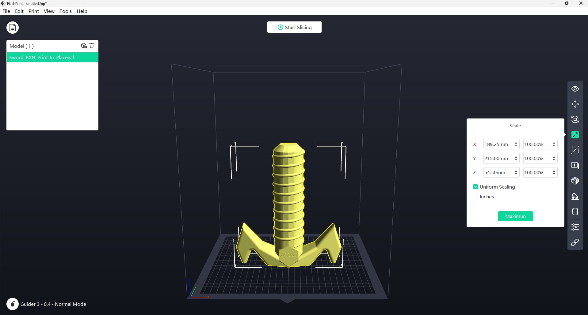Screen dimensions: 588x315
Task: Click the Duplicate model icon
Action: pyautogui.click(x=575, y=166)
